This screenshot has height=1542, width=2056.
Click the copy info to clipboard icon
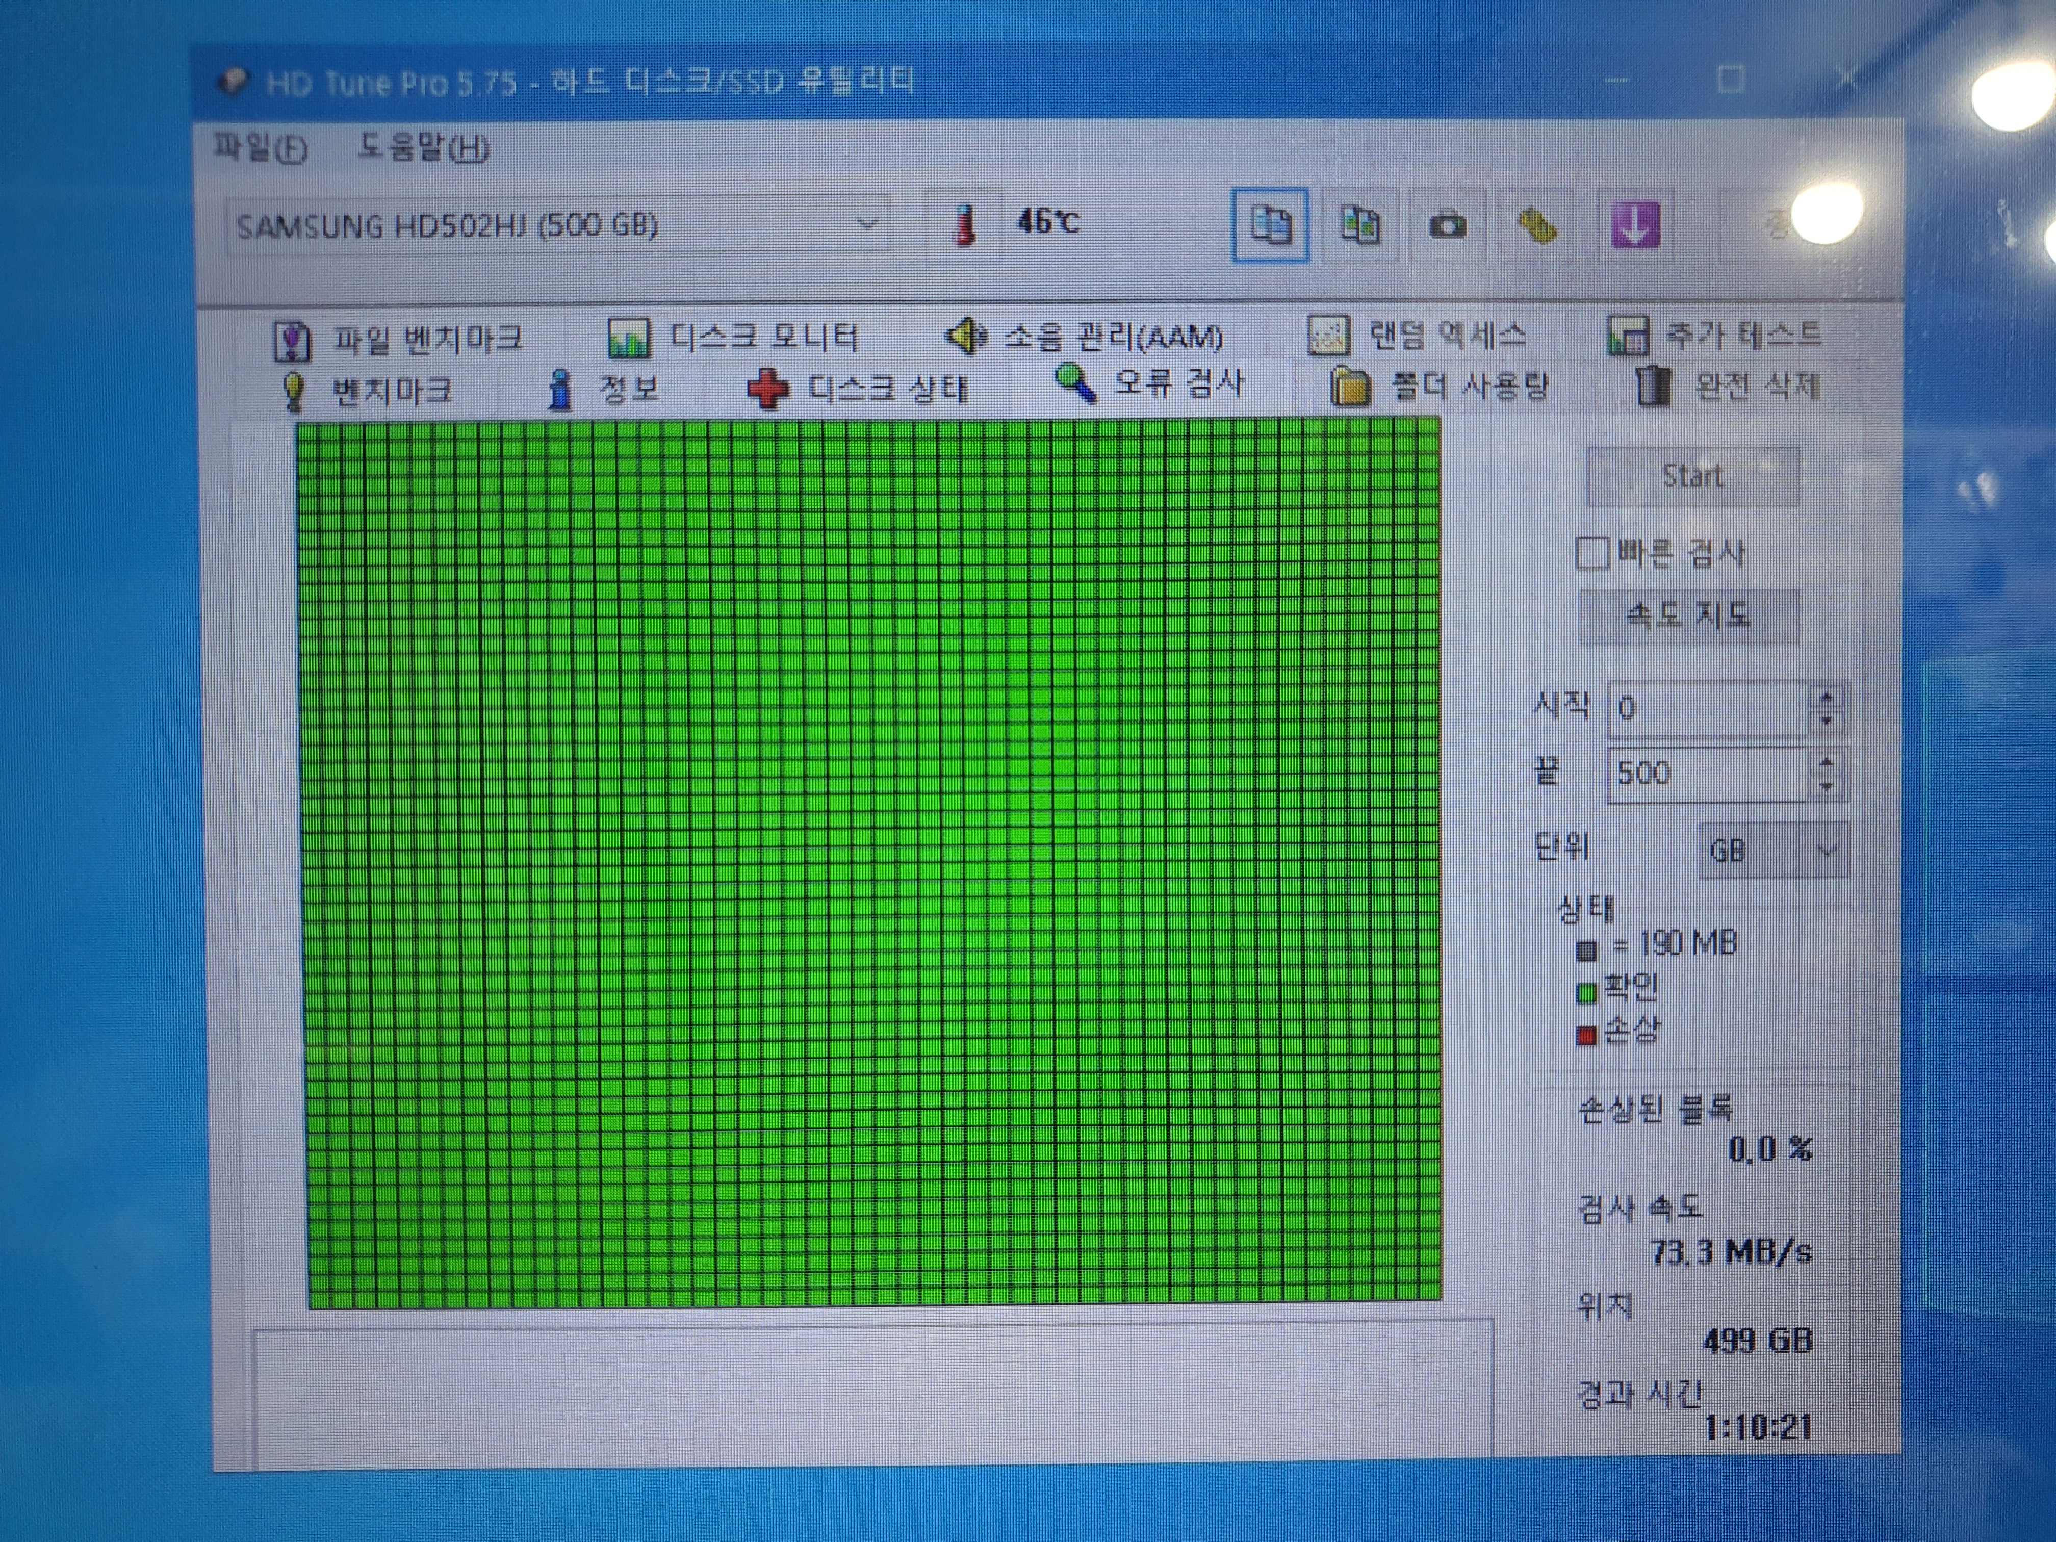(x=1270, y=225)
